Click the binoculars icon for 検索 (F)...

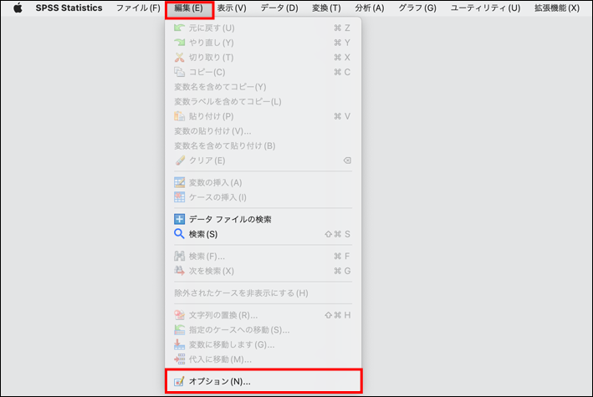click(179, 256)
